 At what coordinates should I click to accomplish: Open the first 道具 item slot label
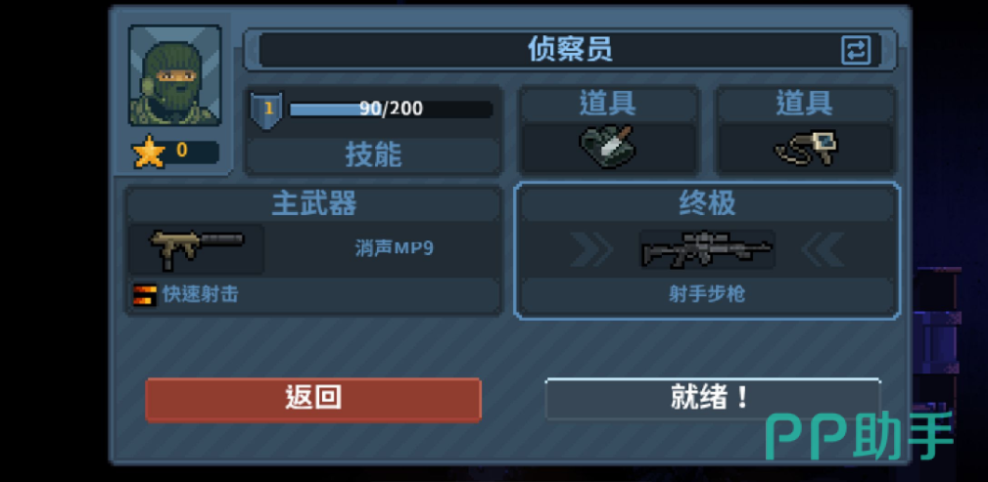[x=608, y=104]
